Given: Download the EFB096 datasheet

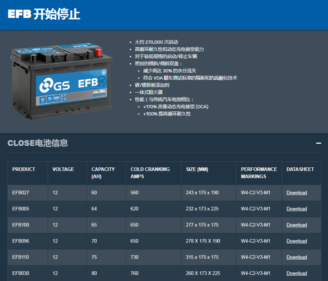Looking at the screenshot, I should [297, 241].
